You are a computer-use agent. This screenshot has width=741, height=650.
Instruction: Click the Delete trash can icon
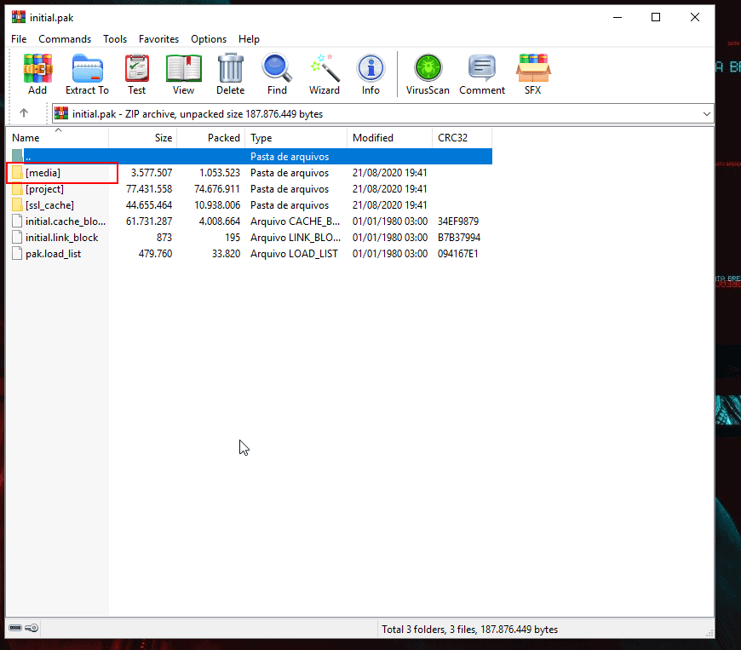pyautogui.click(x=230, y=74)
